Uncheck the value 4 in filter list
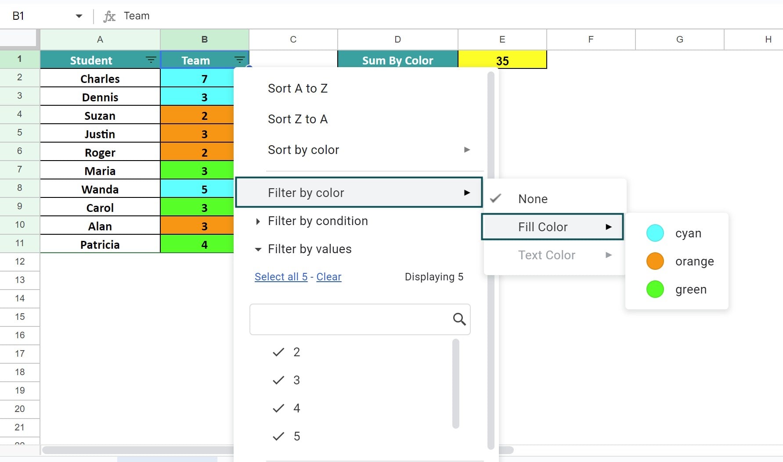 [278, 408]
